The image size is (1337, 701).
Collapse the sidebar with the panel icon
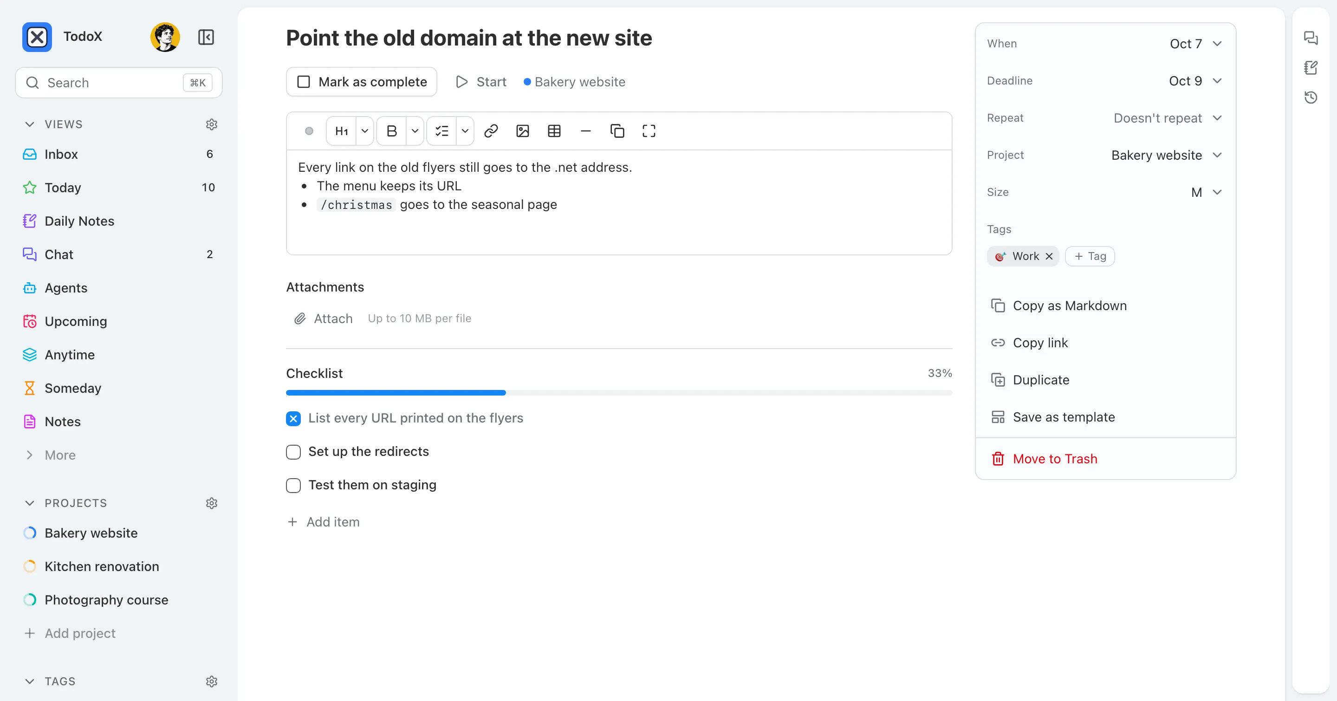point(206,37)
